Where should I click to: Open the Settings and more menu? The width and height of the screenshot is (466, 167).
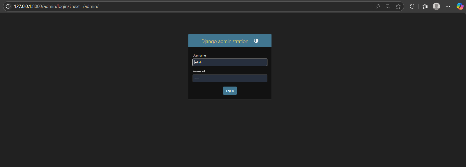448,6
